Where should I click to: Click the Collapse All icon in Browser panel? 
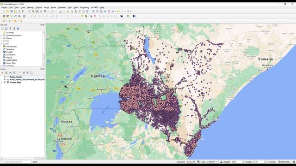click(14, 29)
